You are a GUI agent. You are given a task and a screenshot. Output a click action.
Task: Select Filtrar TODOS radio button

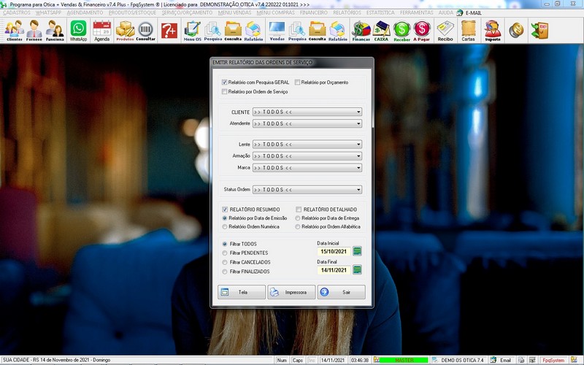[225, 244]
